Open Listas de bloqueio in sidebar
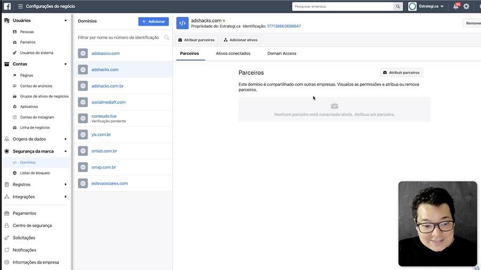This screenshot has height=270, width=481. coord(35,173)
